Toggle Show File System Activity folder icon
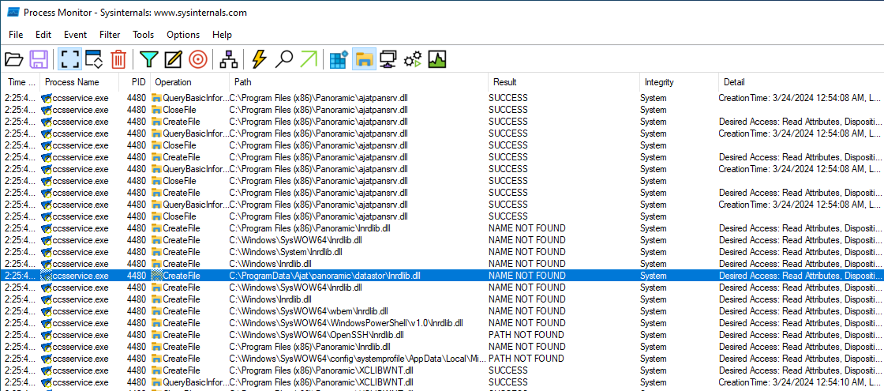884x391 pixels. pyautogui.click(x=364, y=58)
